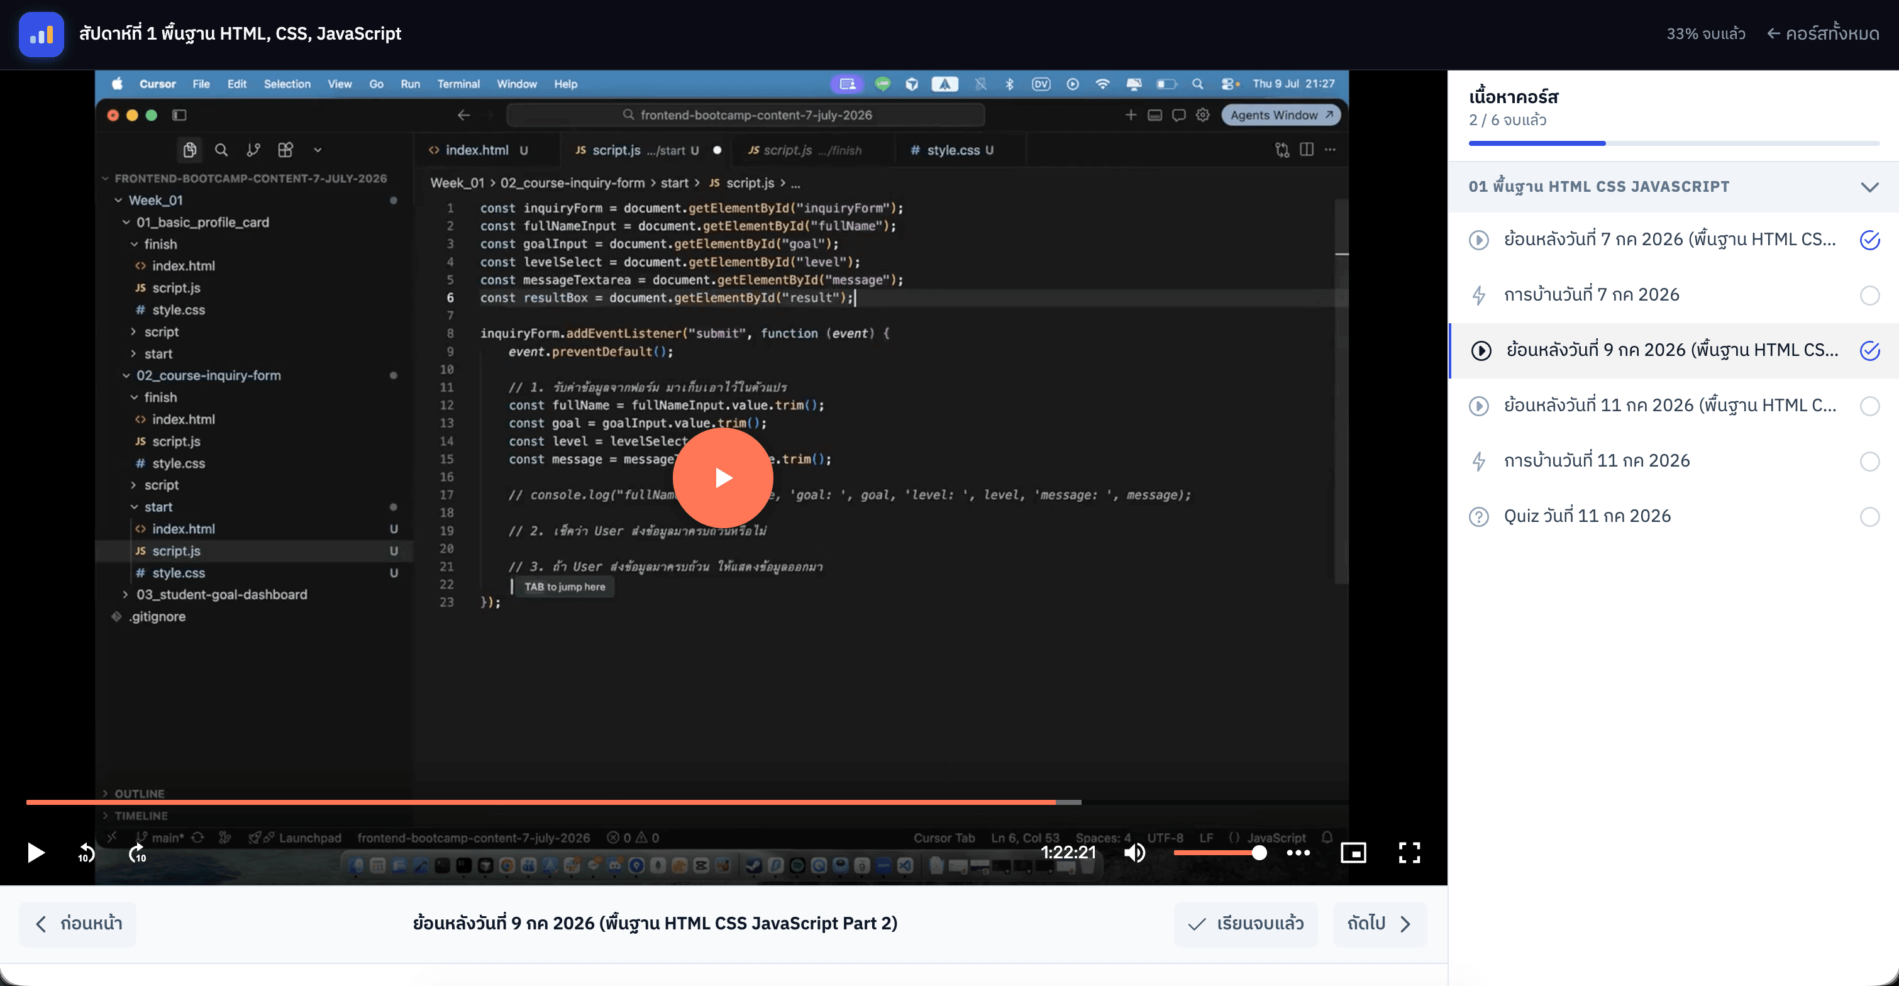Viewport: 1899px width, 986px height.
Task: Open Source Control icon in Cursor sidebar
Action: [253, 150]
